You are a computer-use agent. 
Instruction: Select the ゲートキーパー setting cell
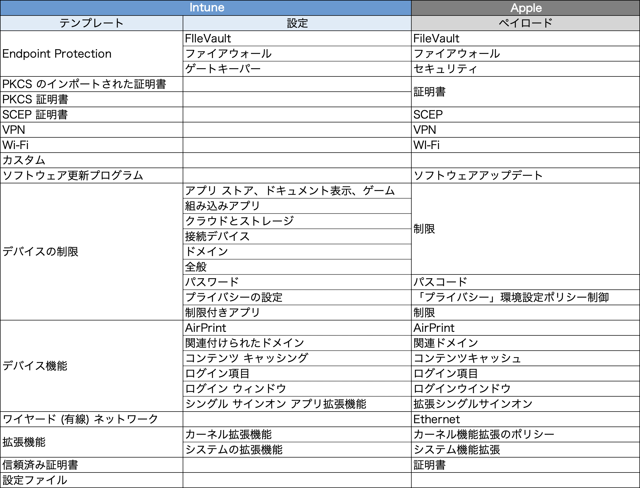click(x=223, y=69)
